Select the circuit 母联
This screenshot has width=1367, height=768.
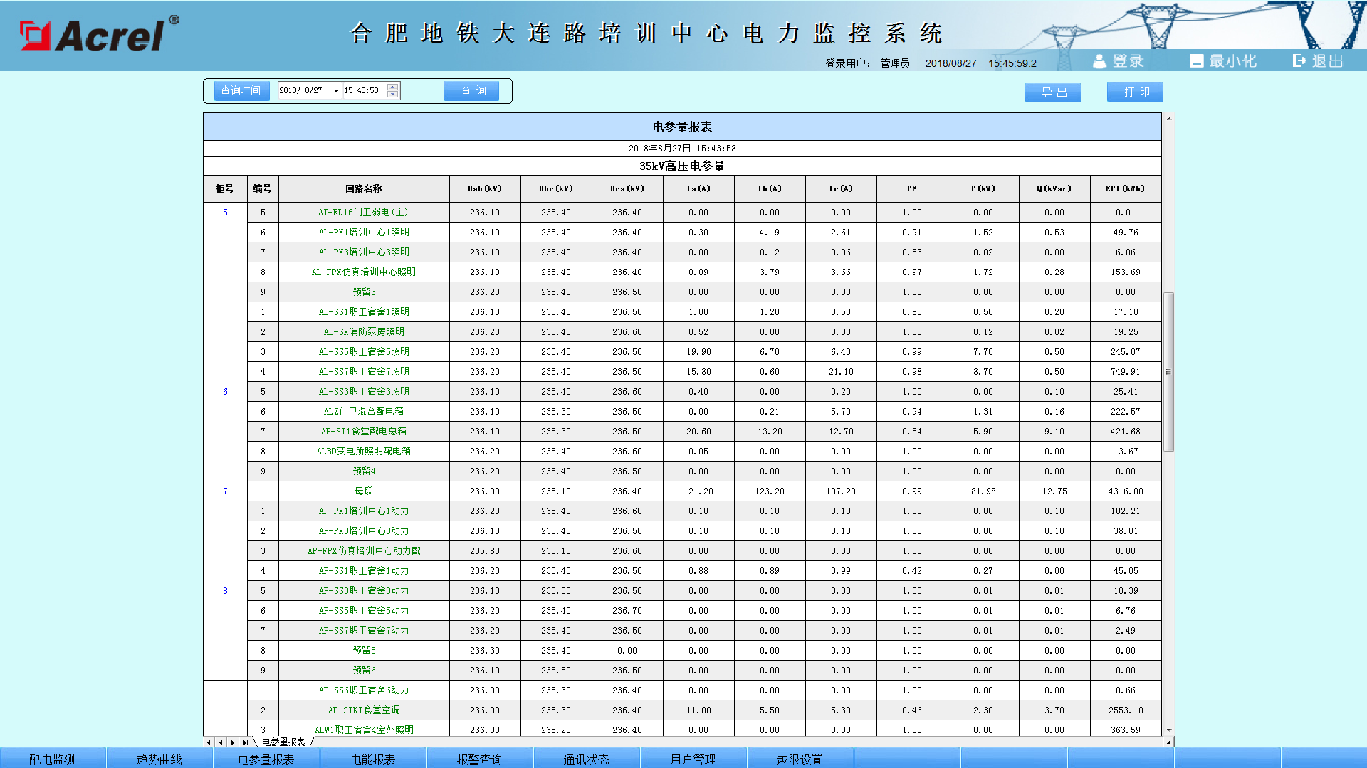(364, 491)
